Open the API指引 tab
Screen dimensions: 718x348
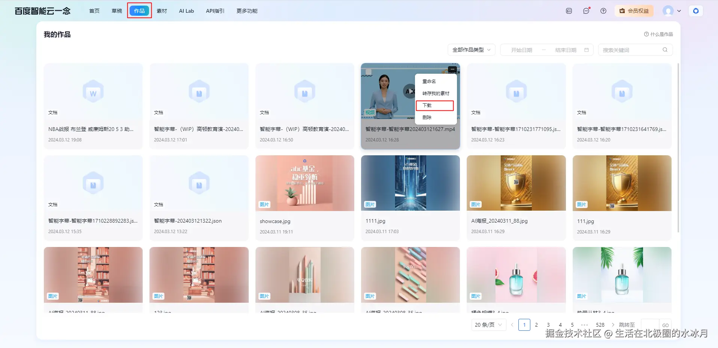pos(215,11)
